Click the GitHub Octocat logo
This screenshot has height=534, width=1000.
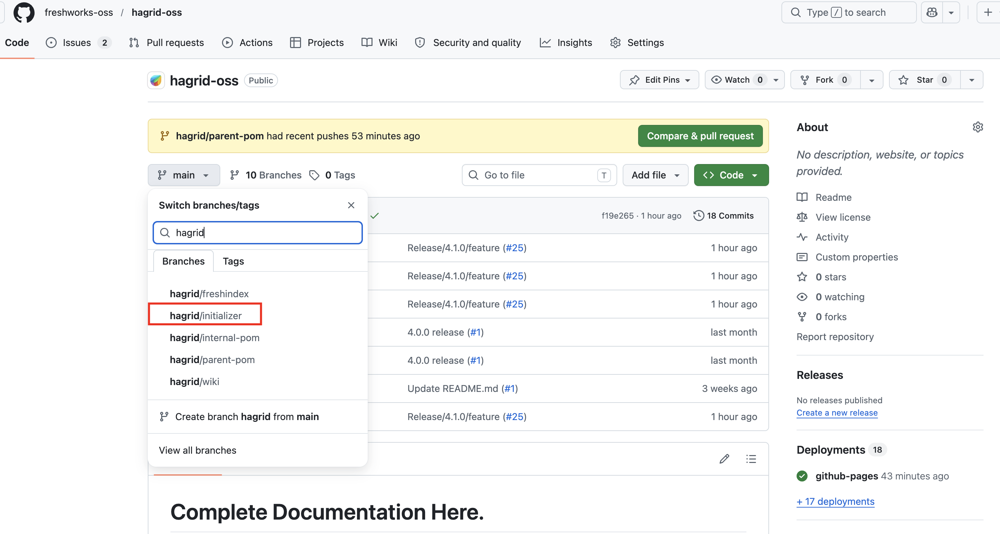(x=24, y=12)
